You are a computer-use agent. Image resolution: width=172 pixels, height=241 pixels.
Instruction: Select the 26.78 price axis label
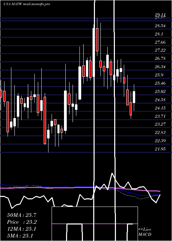coord(160,59)
